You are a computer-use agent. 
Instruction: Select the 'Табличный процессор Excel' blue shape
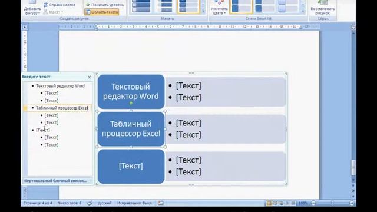(x=131, y=129)
